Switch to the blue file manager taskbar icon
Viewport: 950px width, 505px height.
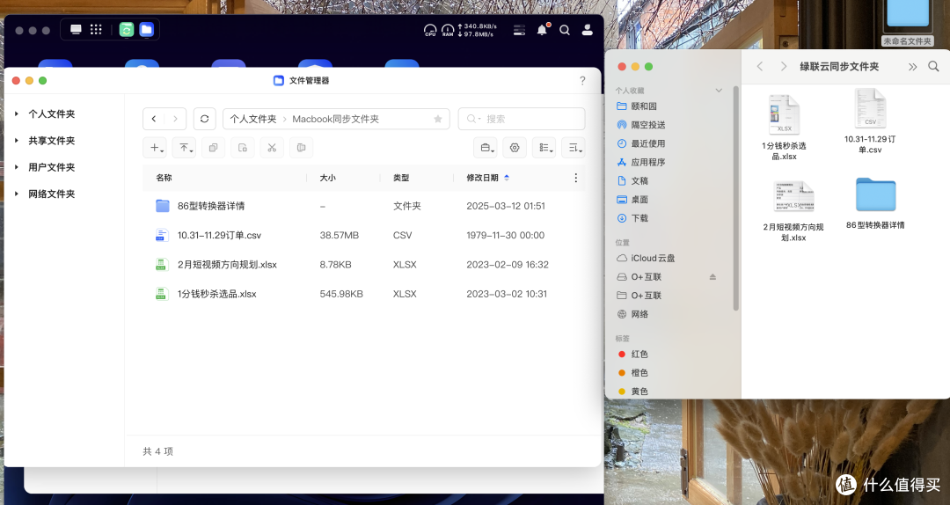tap(147, 30)
